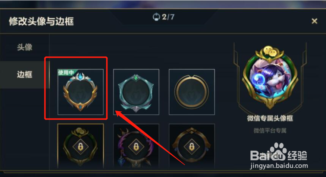Open the jingyan.baidu.com link
Screen dimensions: 326x177
[279, 166]
